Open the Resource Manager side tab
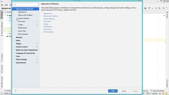 click(2, 29)
